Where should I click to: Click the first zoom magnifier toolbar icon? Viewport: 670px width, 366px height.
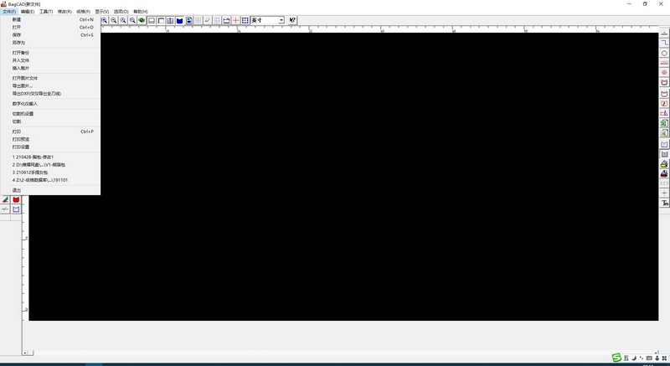point(105,20)
